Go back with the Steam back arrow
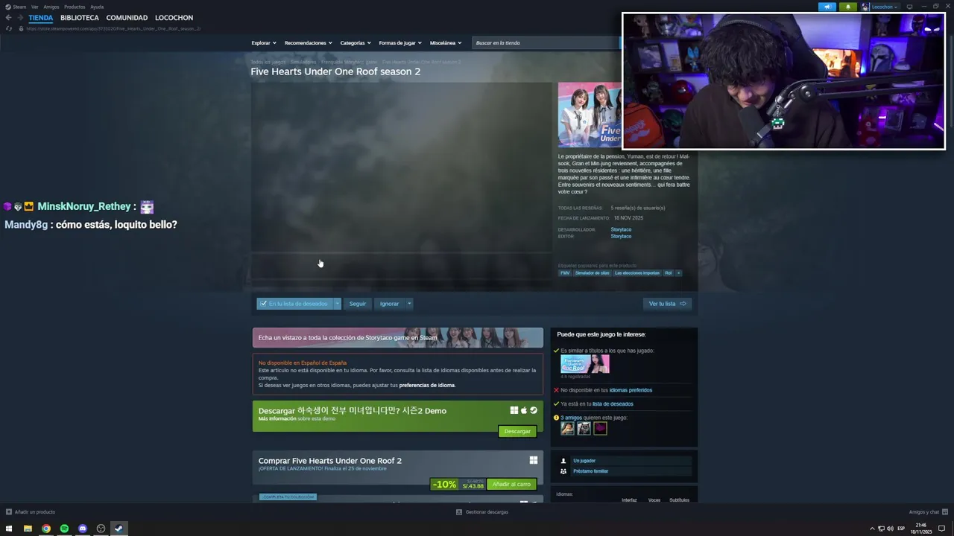Image resolution: width=954 pixels, height=536 pixels. 8,18
